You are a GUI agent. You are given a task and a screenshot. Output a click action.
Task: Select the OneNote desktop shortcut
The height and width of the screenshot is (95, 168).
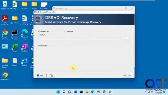click(24, 47)
